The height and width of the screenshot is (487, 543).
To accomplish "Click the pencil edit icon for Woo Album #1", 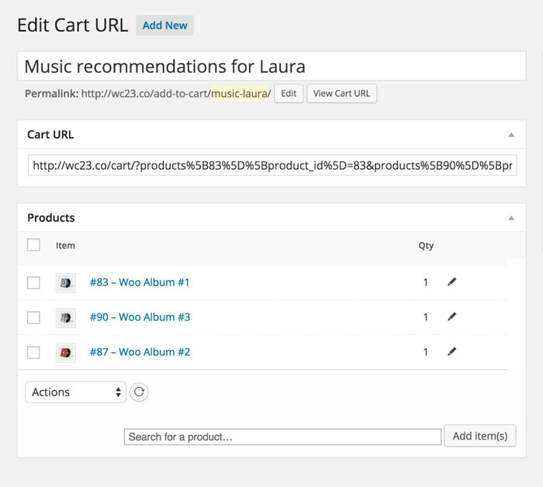I will 452,282.
